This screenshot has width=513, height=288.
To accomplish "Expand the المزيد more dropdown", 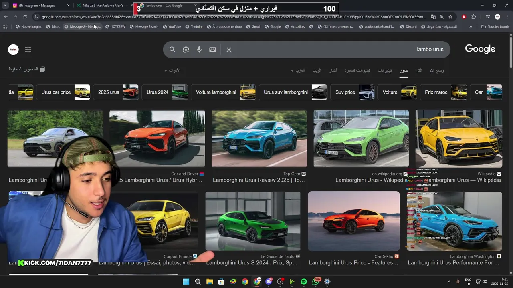I will (x=298, y=70).
